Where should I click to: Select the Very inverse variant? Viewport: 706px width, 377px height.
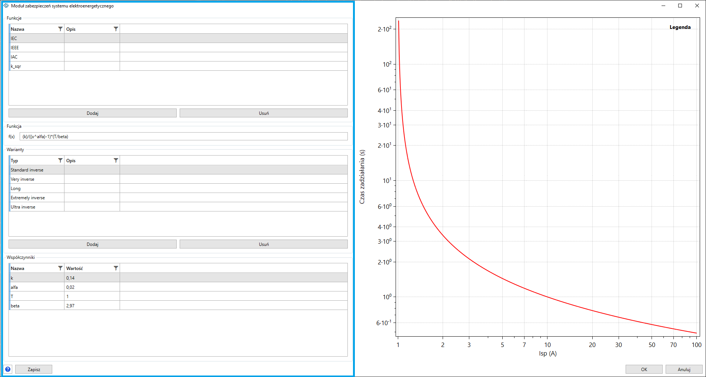(x=178, y=179)
